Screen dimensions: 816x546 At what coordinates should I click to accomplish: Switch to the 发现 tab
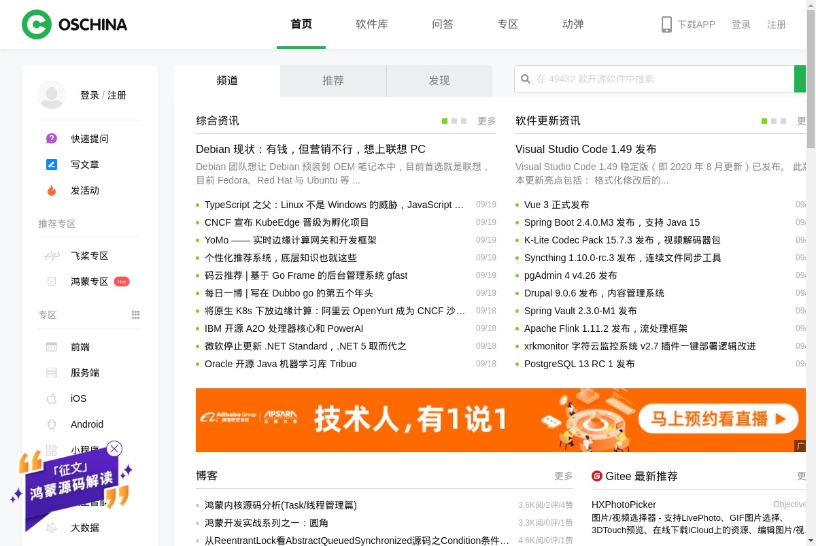pos(439,81)
